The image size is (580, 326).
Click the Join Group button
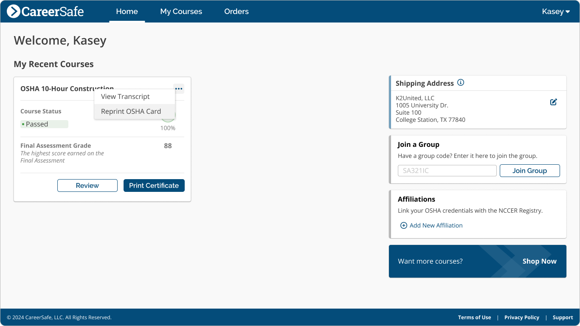[529, 170]
